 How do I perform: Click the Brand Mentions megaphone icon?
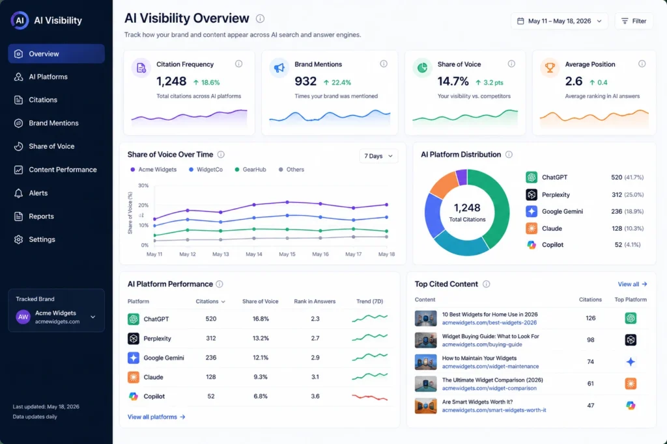279,68
